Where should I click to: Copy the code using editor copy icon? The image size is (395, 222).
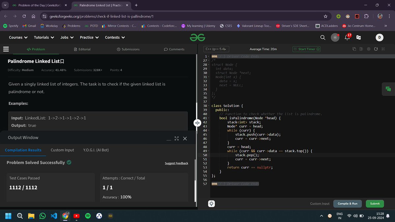(x=354, y=49)
